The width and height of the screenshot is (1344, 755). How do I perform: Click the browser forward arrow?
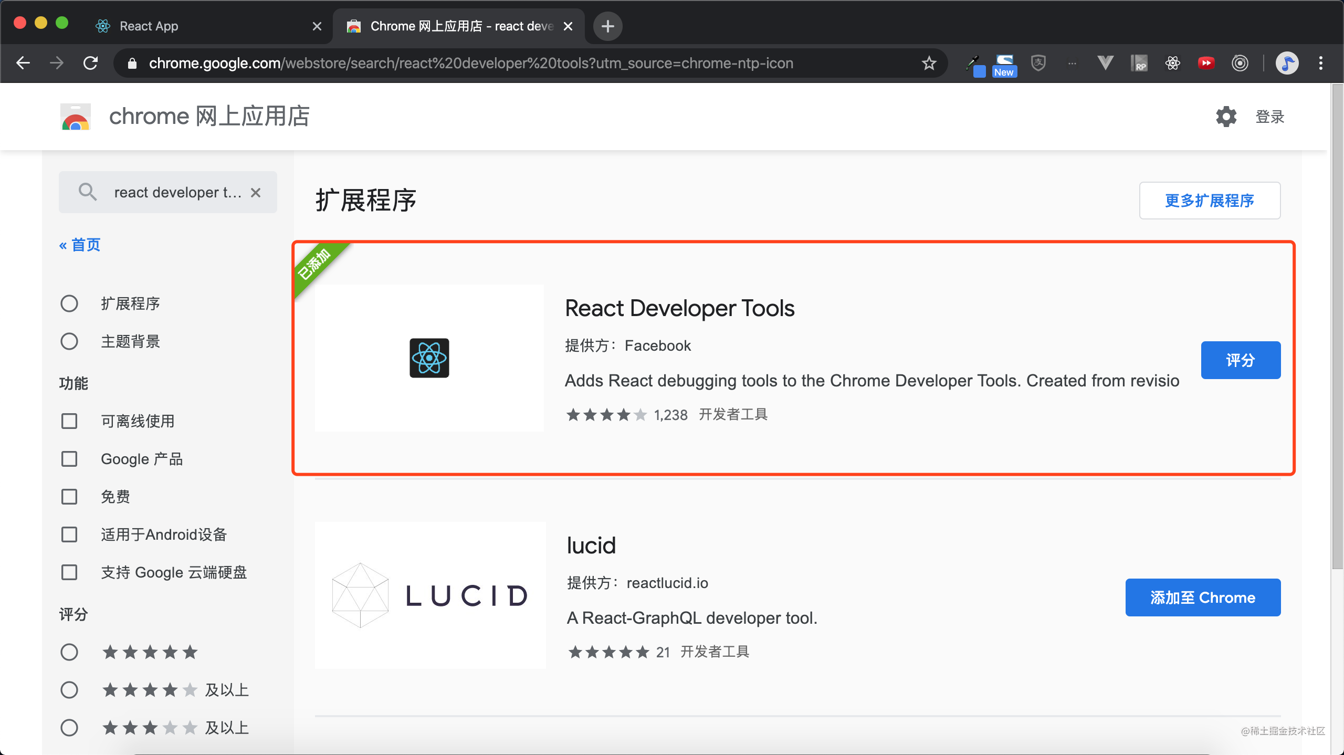(x=57, y=63)
